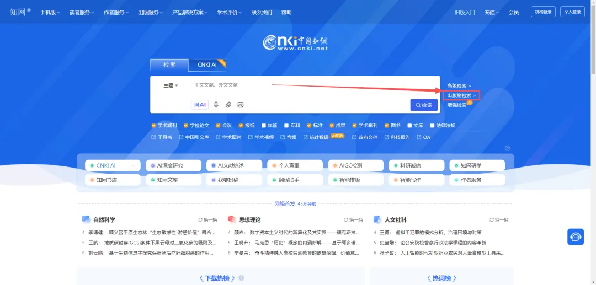This screenshot has height=285, width=596.
Task: Open the 学术视频 external link
Action: click(x=260, y=137)
